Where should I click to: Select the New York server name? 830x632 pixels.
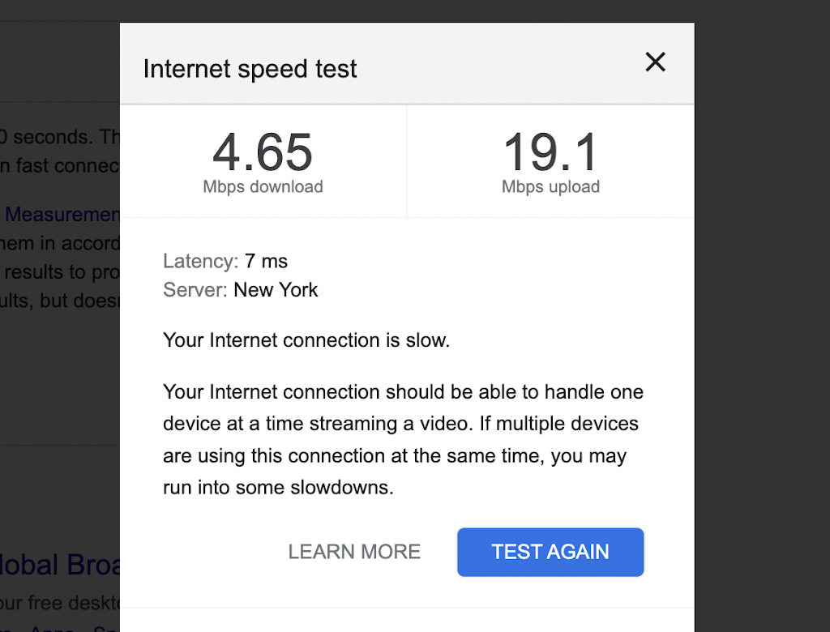click(276, 290)
